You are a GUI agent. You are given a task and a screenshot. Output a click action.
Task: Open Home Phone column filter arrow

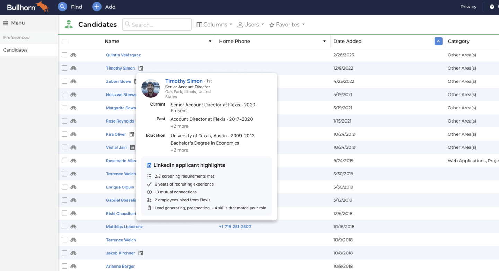pos(324,41)
